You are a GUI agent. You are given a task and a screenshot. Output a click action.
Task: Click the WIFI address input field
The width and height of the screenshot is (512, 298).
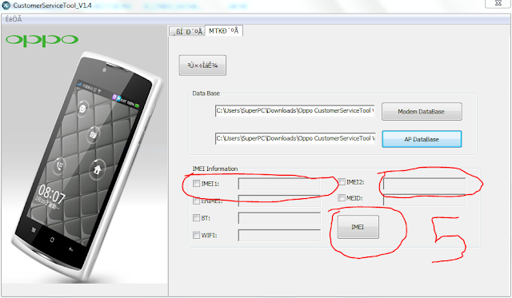coord(279,235)
